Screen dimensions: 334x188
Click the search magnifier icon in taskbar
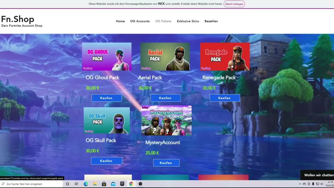[x=3, y=184]
